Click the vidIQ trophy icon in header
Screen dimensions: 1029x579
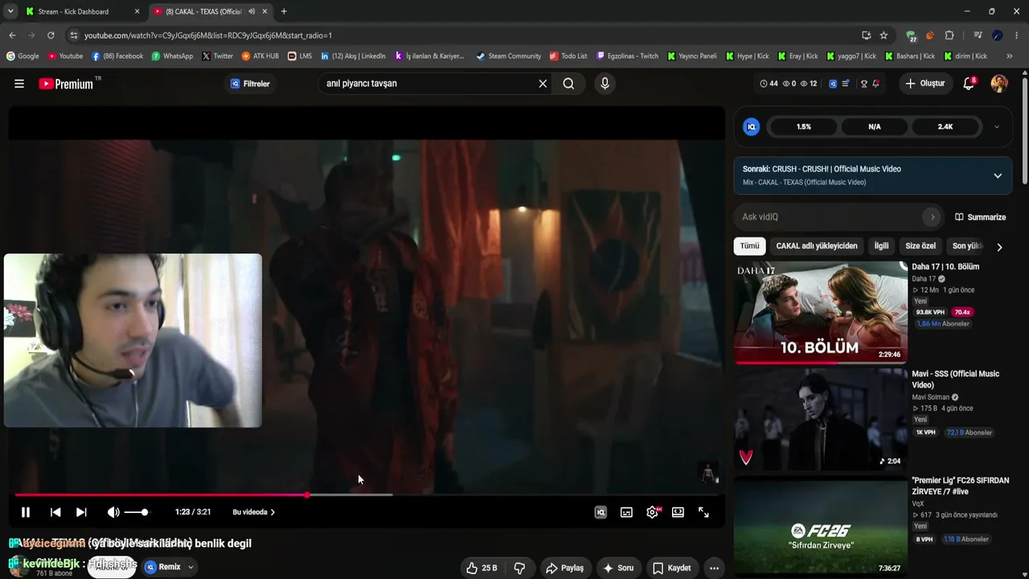pyautogui.click(x=863, y=84)
